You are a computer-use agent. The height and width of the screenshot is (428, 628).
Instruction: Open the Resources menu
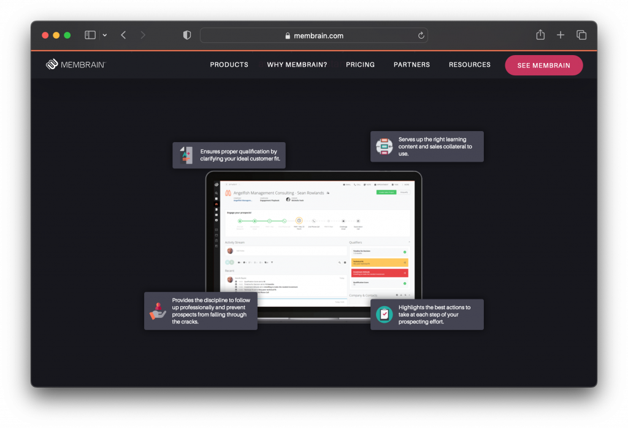pyautogui.click(x=469, y=65)
